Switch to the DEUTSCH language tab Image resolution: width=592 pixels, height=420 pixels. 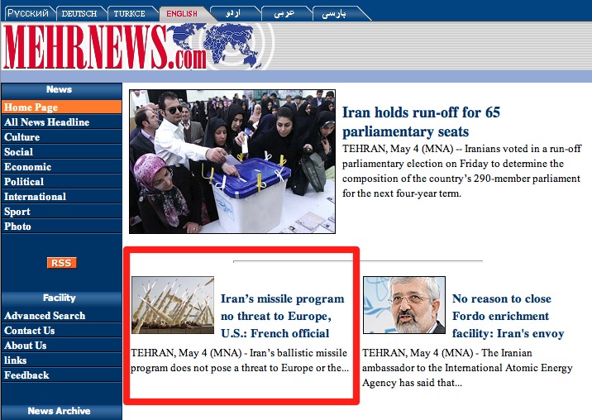point(79,13)
